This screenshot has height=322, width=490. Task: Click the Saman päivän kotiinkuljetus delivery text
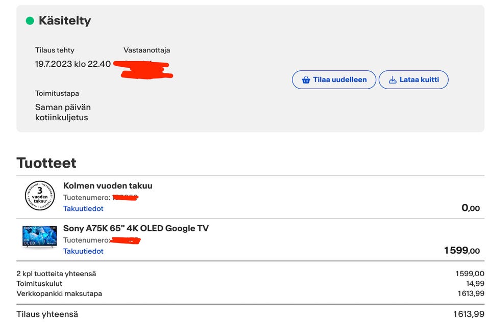pos(63,113)
